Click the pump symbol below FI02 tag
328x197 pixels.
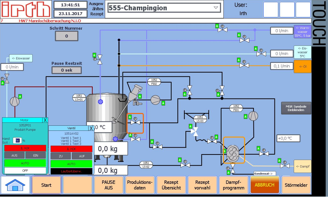click(156, 100)
